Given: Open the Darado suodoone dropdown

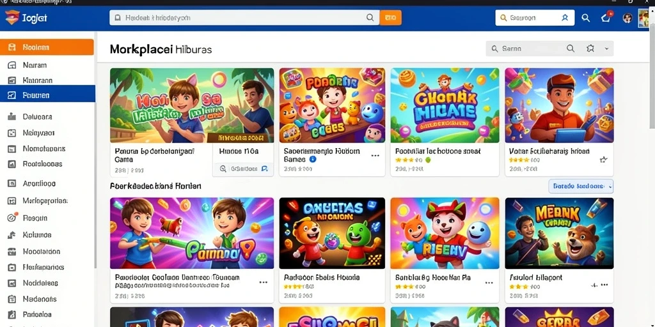Looking at the screenshot, I should click(x=581, y=186).
